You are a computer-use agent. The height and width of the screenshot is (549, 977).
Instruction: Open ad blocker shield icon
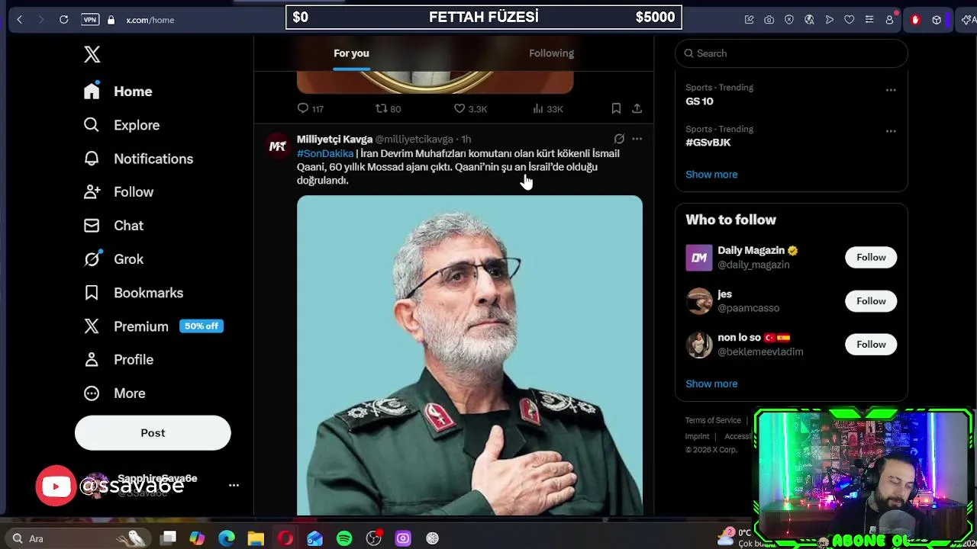pyautogui.click(x=789, y=20)
